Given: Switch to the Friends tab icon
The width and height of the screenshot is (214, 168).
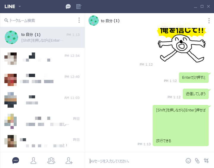Looking at the screenshot, I should coord(33,161).
